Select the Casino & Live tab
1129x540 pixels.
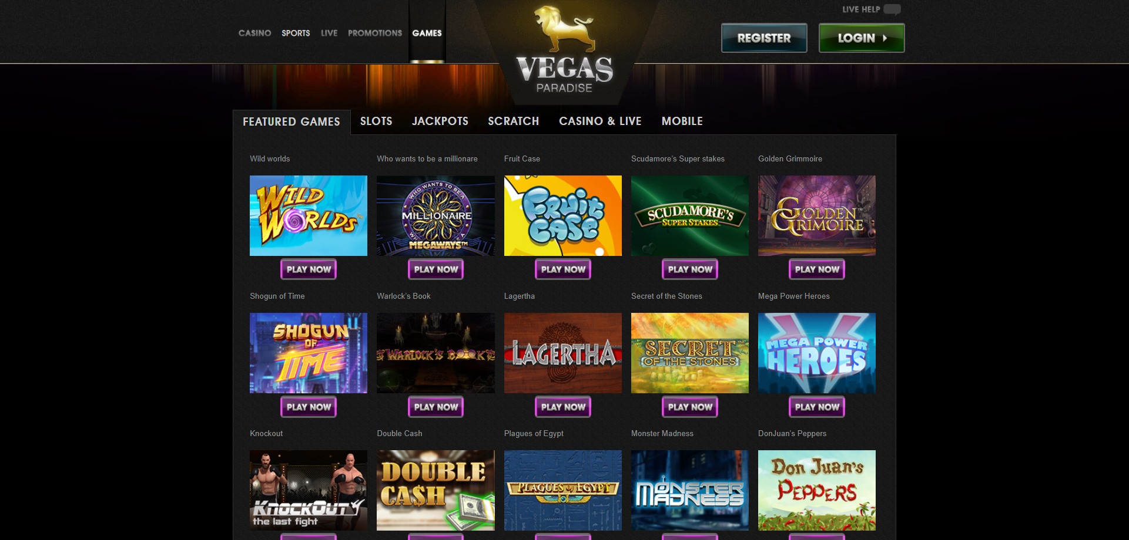click(x=600, y=121)
